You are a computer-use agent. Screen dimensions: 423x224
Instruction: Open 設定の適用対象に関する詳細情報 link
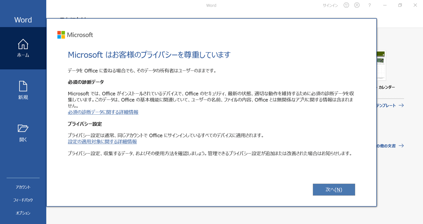tap(102, 142)
